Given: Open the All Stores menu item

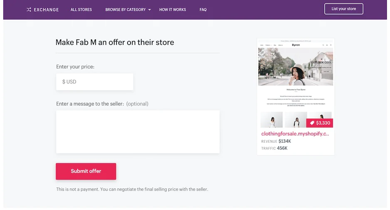Looking at the screenshot, I should coord(81,10).
